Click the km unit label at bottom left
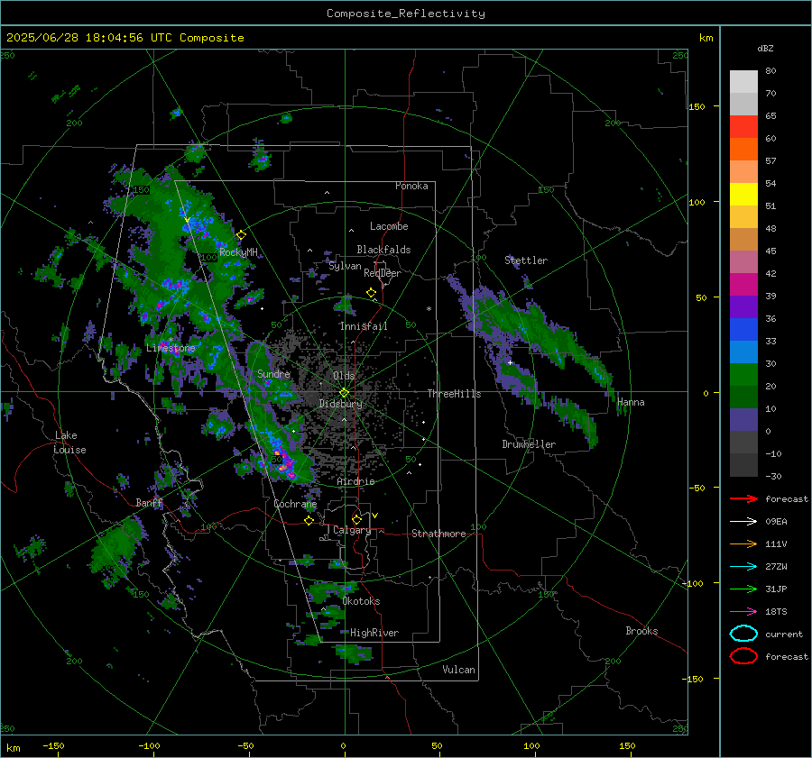 pyautogui.click(x=13, y=748)
